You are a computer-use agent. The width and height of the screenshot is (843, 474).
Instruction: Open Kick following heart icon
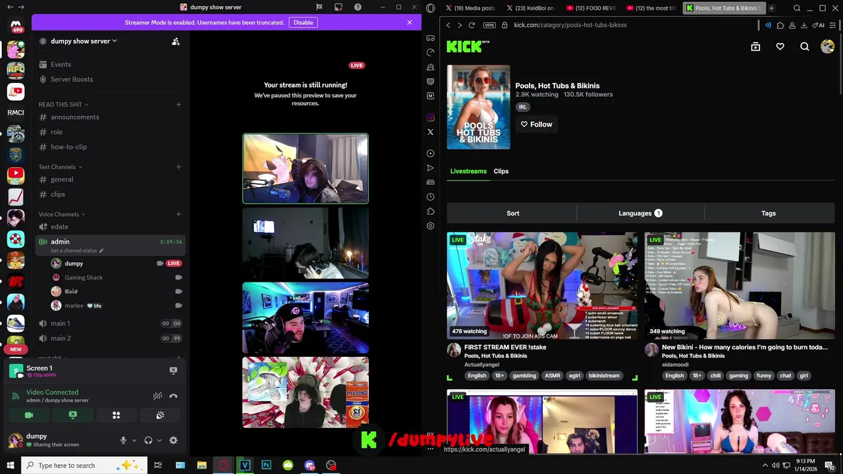pos(780,47)
